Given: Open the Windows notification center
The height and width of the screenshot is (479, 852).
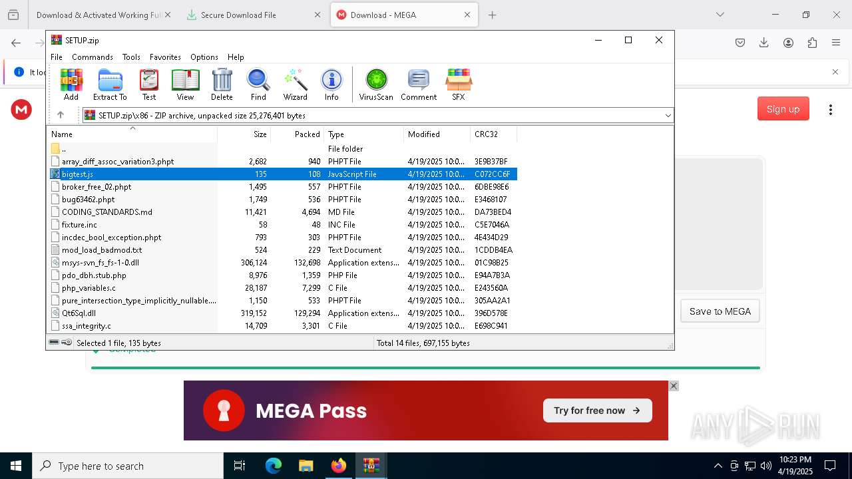Looking at the screenshot, I should (x=830, y=466).
